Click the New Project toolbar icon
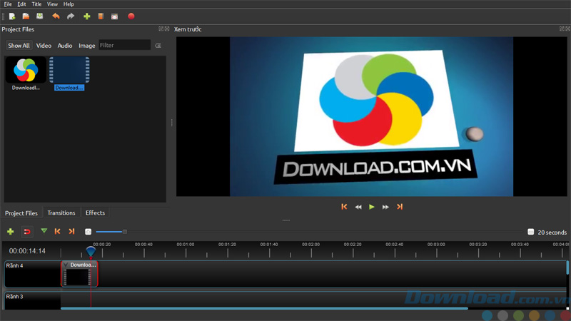 tap(12, 16)
